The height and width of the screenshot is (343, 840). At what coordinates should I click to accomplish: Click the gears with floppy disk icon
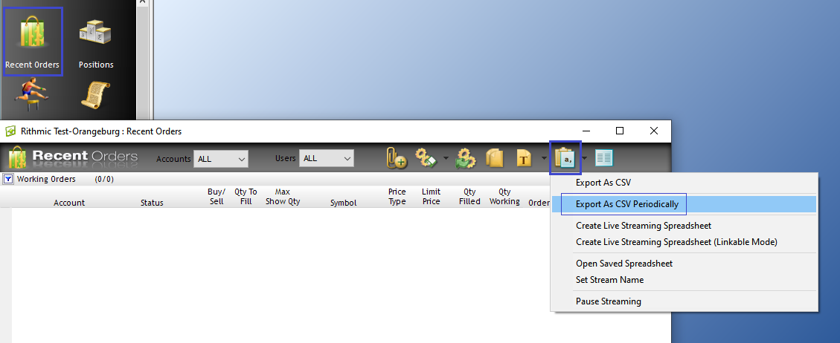click(426, 158)
